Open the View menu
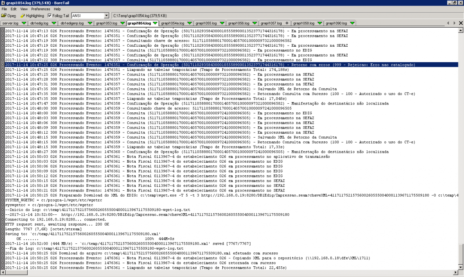Image resolution: width=464 pixels, height=277 pixels. (x=24, y=9)
